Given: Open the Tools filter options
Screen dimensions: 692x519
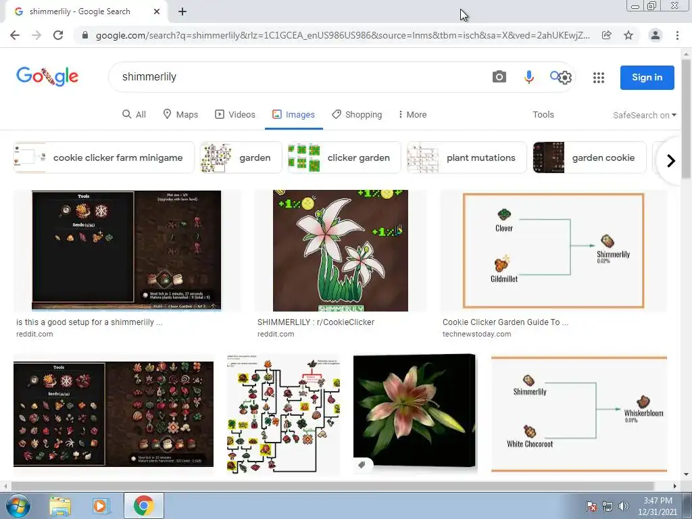Looking at the screenshot, I should click(x=543, y=115).
